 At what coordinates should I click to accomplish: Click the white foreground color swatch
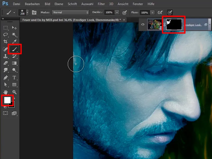pyautogui.click(x=7, y=100)
